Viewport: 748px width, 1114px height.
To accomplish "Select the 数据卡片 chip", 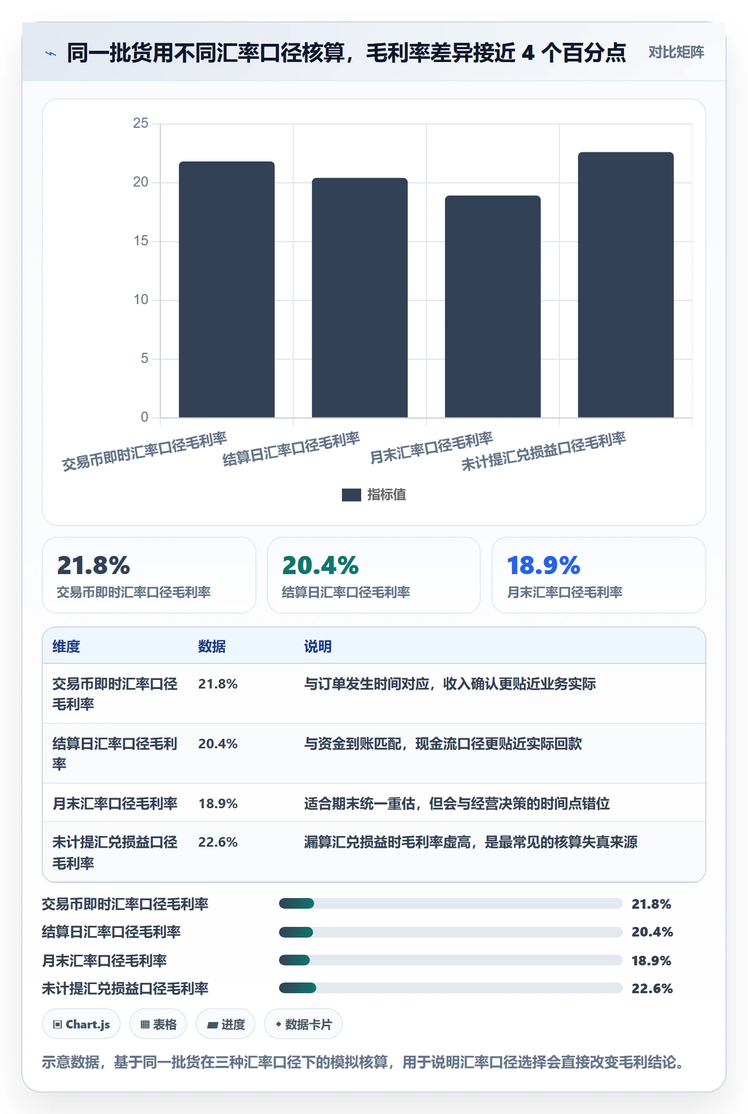I will click(x=303, y=1024).
